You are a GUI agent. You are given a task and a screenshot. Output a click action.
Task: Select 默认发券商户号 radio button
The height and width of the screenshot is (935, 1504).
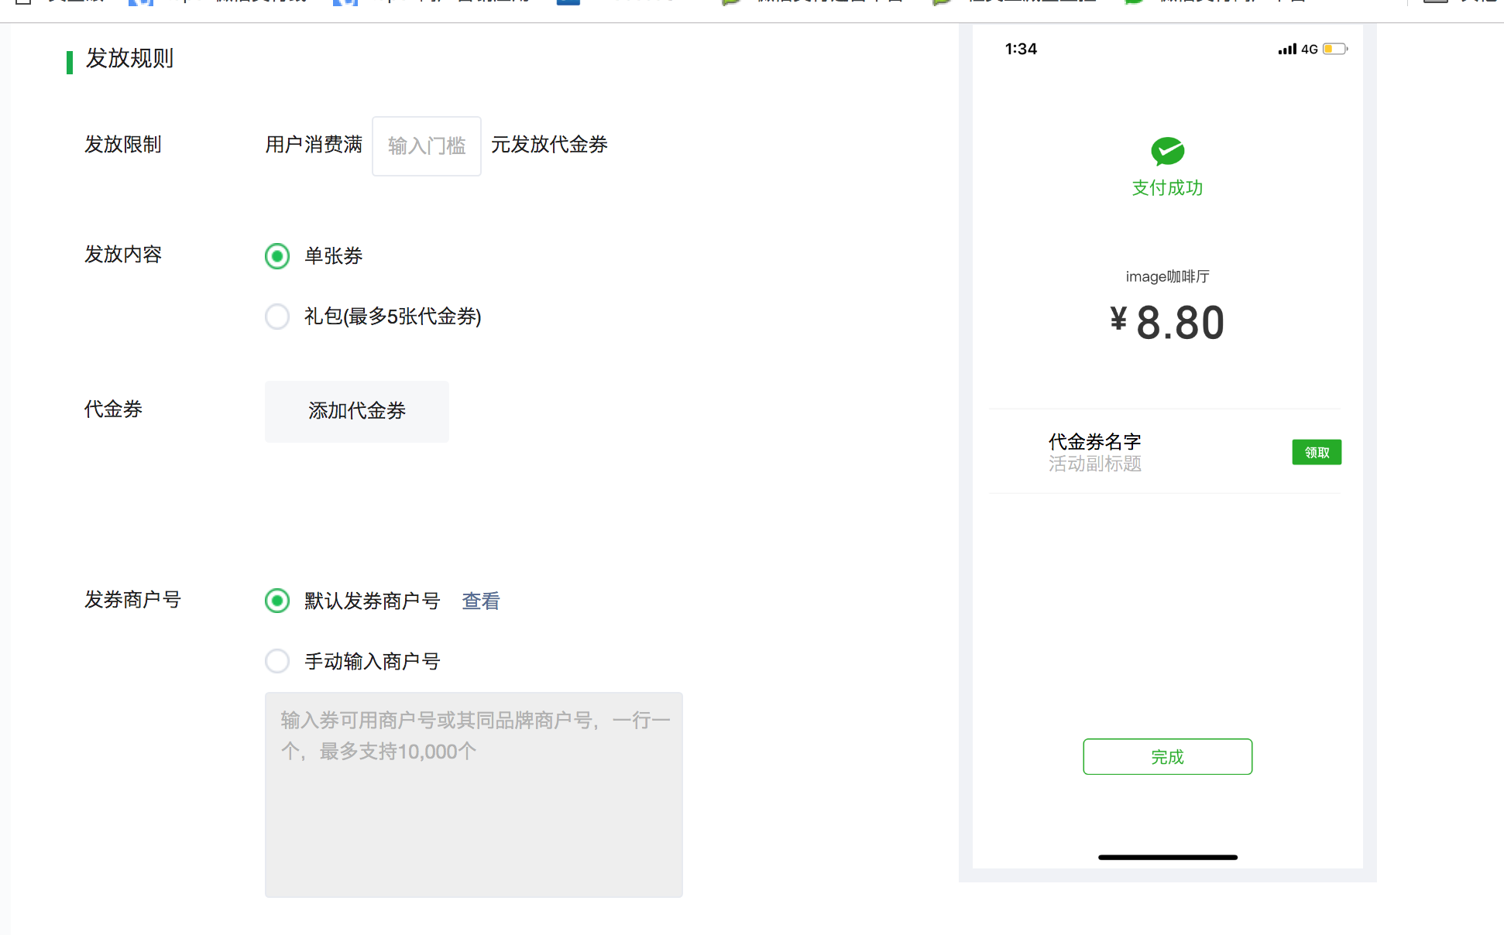[277, 601]
